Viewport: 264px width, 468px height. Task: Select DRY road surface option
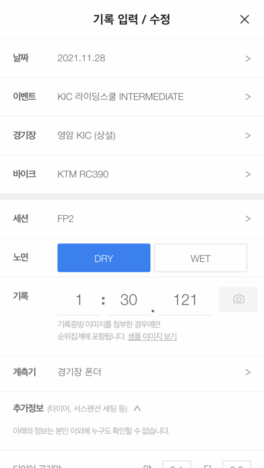coord(104,258)
